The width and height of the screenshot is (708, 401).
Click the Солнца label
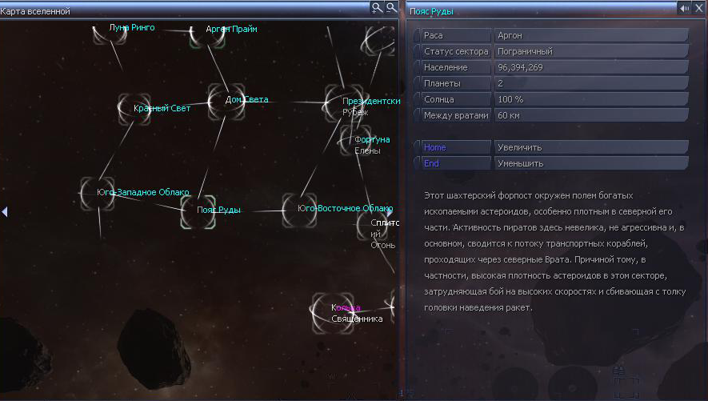tap(439, 99)
